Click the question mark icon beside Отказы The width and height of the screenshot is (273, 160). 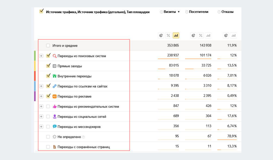pyautogui.click(x=219, y=12)
